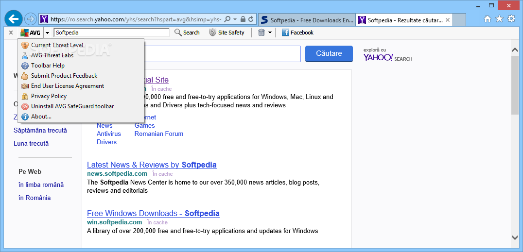This screenshot has height=252, width=523.
Task: Click the AVG logo button
Action: click(x=30, y=33)
